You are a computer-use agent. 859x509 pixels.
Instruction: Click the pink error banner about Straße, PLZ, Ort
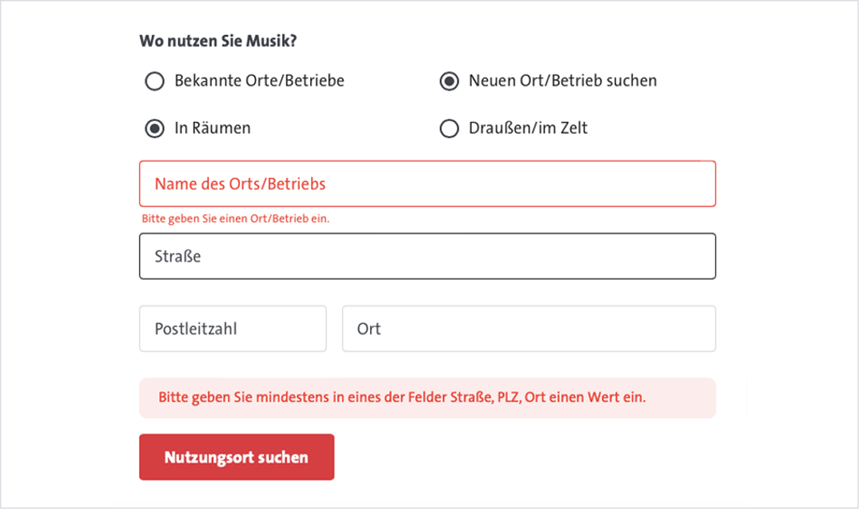pos(428,397)
